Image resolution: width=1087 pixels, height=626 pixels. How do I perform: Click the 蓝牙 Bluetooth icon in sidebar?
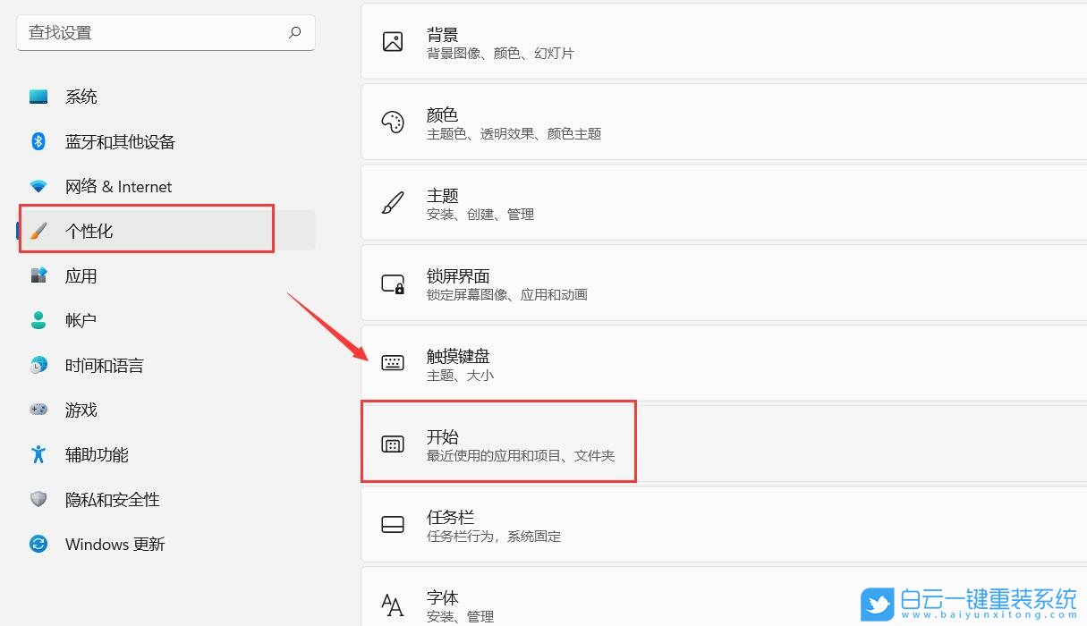click(x=38, y=141)
